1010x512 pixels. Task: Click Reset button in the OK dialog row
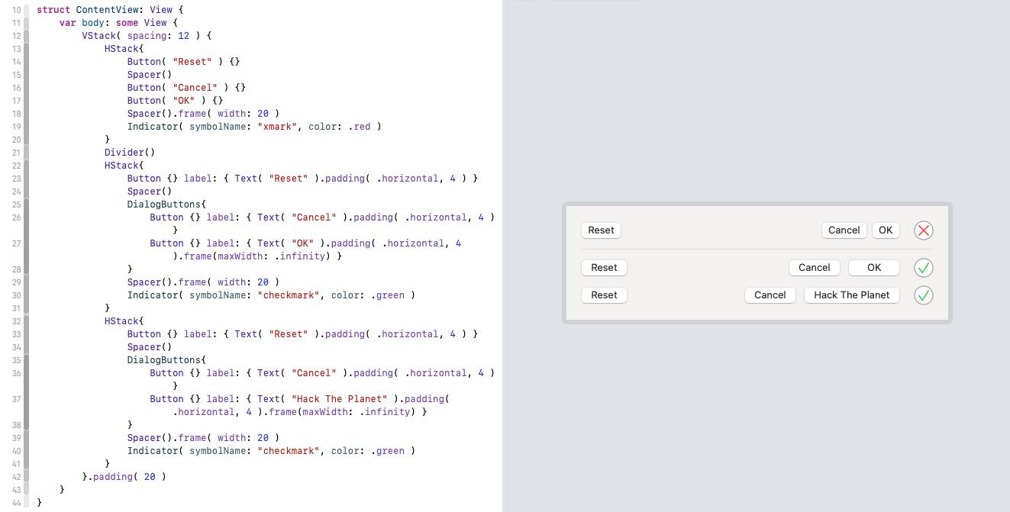(x=604, y=268)
